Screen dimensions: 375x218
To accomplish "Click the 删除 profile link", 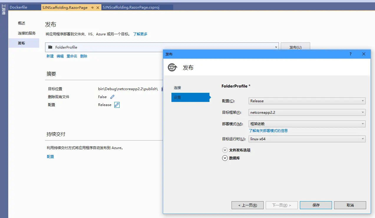I will [84, 56].
